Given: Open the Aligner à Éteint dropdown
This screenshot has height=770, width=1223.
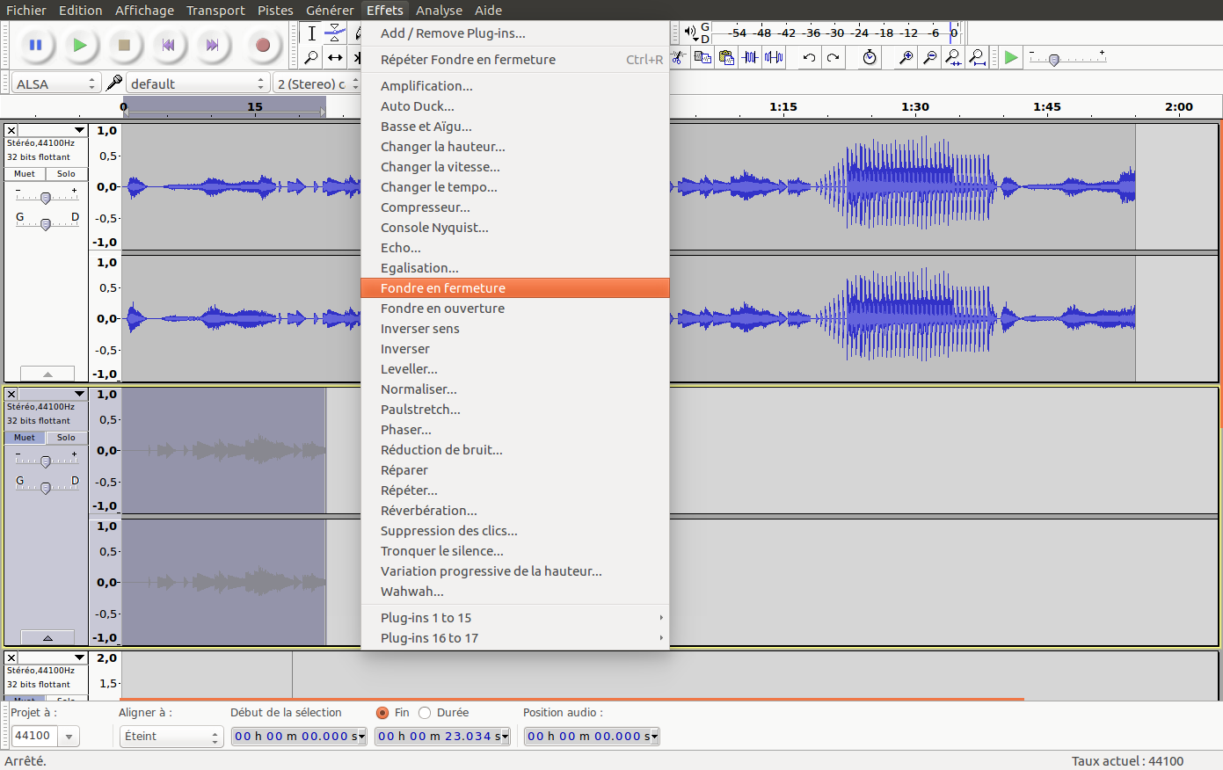Looking at the screenshot, I should 171,737.
